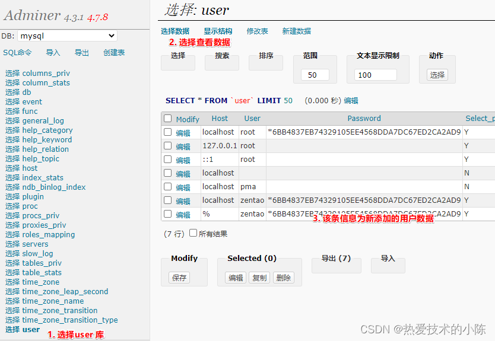
Task: Check the row checkbox for localhost pma
Action: [167, 187]
